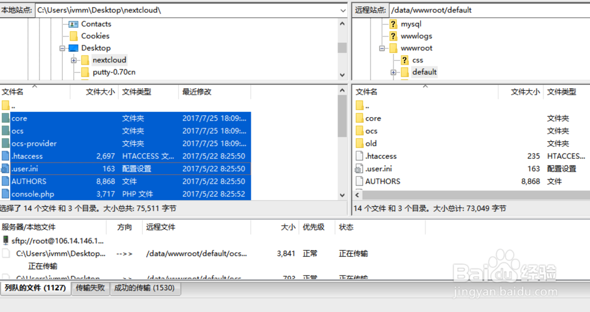Click the remote site path field /data/wwwroot/default

(489, 11)
